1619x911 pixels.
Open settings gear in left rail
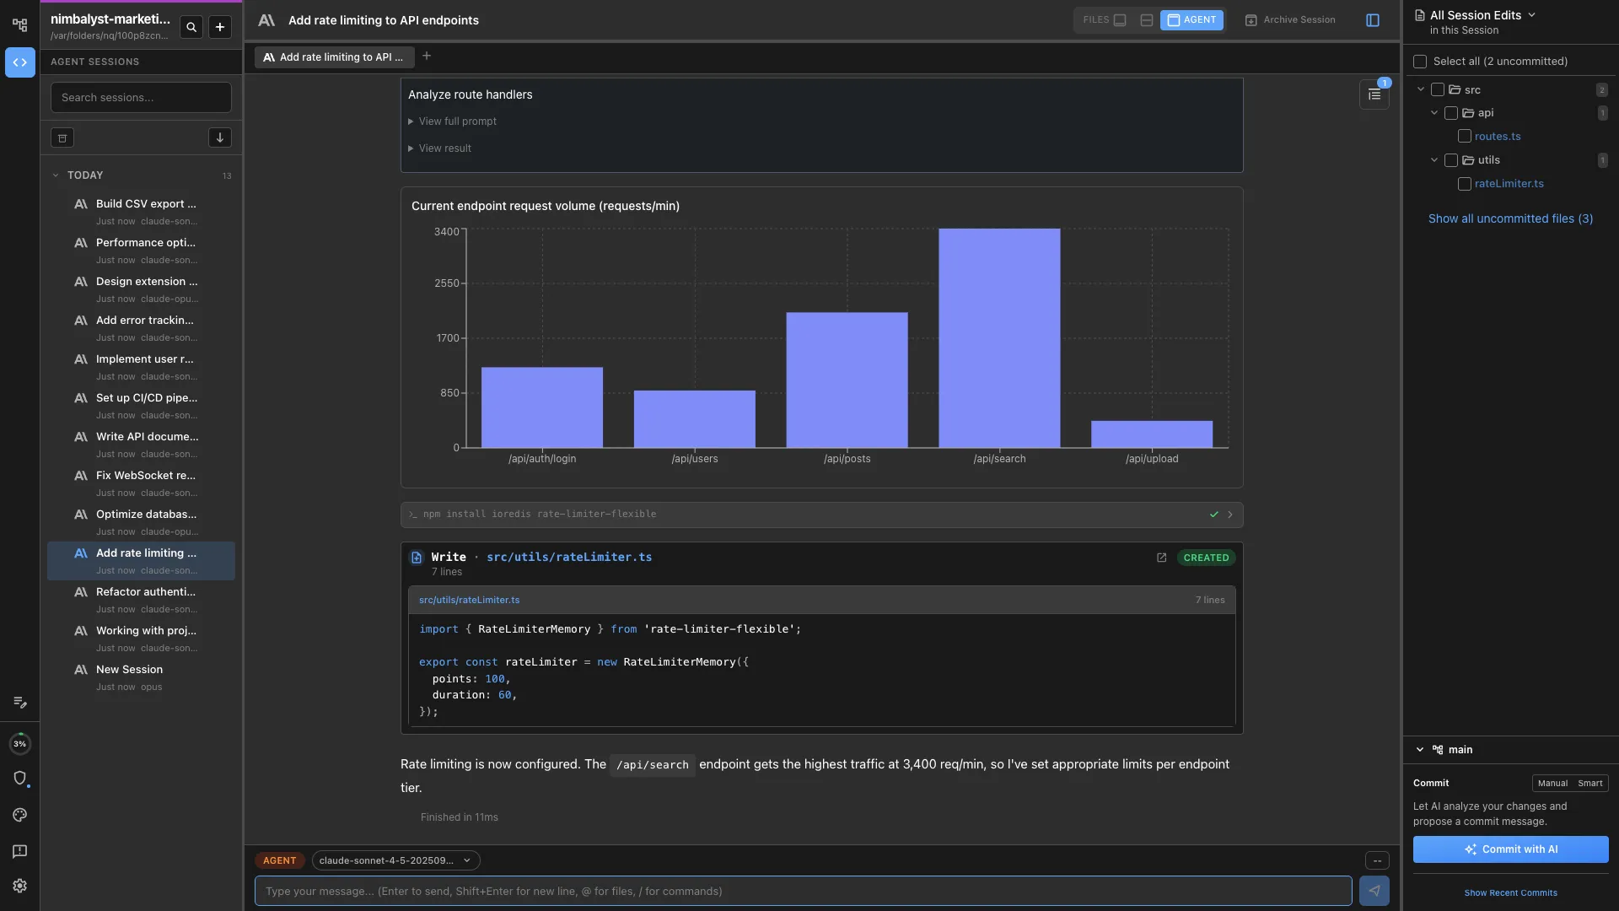pyautogui.click(x=20, y=886)
